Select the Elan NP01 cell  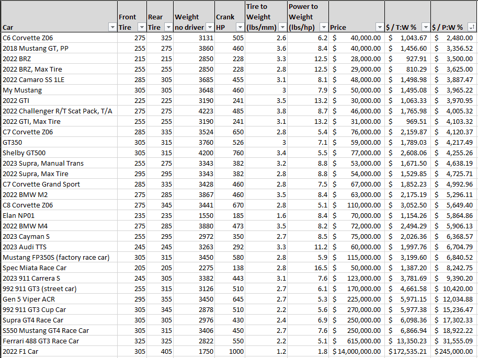pos(59,216)
